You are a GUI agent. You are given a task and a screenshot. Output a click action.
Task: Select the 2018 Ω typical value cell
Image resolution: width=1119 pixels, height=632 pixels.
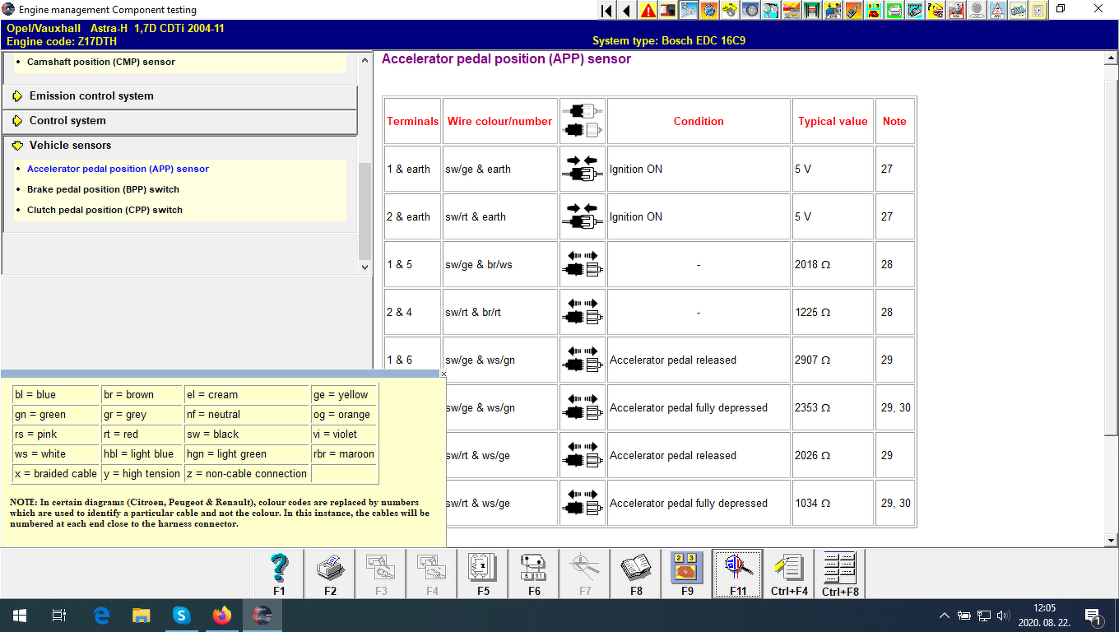(x=833, y=264)
